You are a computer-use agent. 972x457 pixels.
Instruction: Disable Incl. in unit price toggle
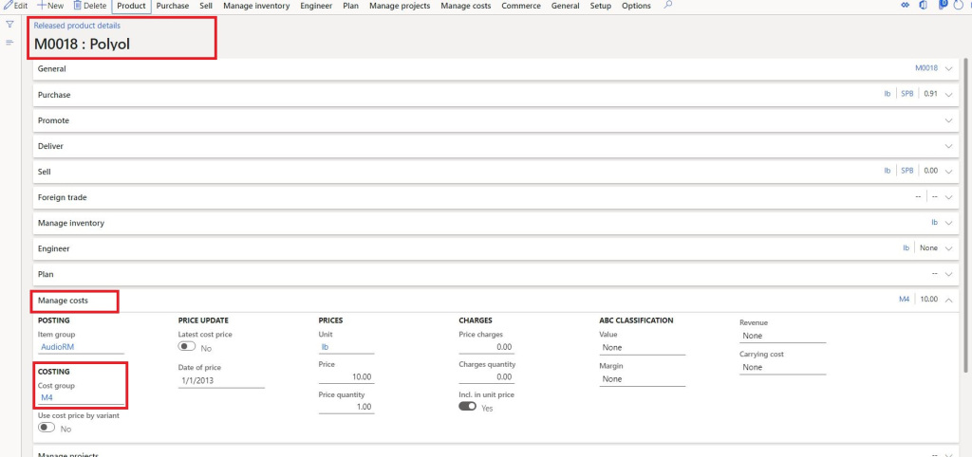point(468,406)
